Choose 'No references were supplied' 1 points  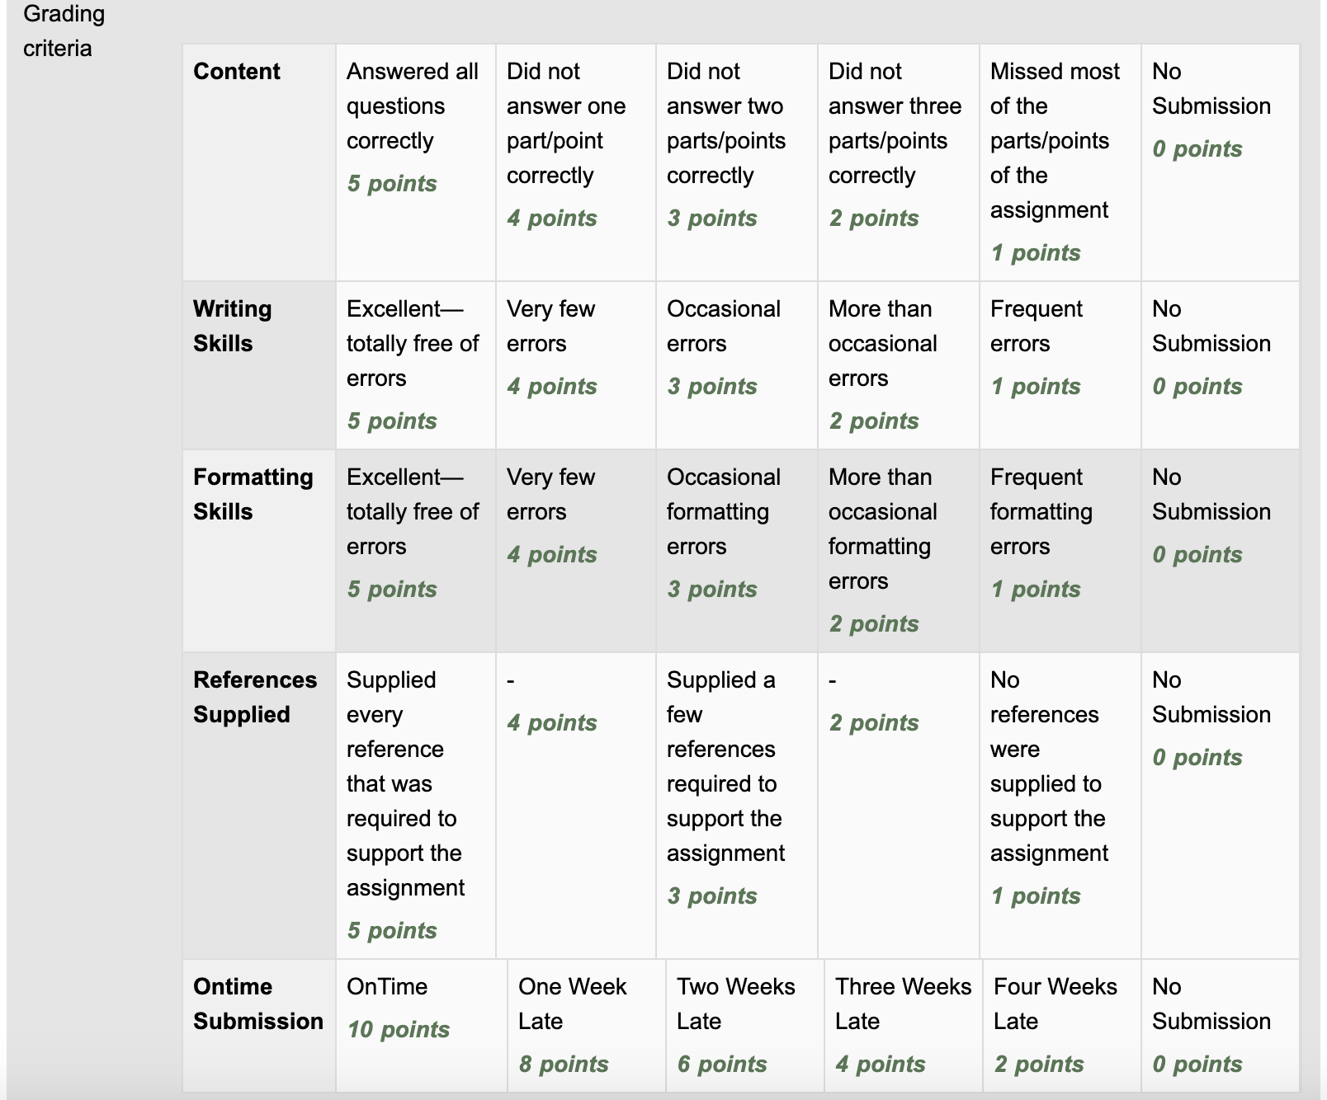point(1060,806)
